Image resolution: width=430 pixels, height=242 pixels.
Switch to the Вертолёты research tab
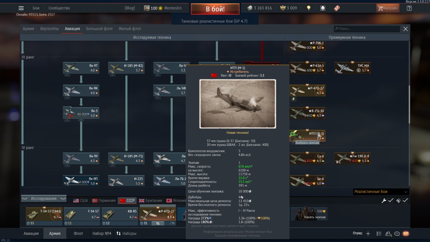[49, 29]
